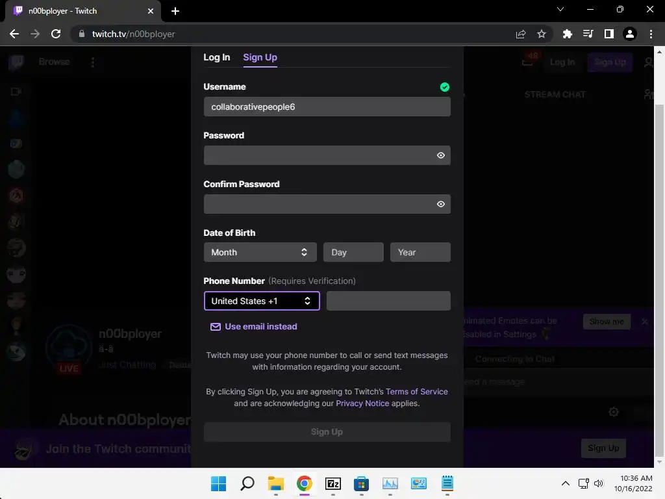The width and height of the screenshot is (665, 499).
Task: Click the browser forward arrow
Action: (35, 34)
